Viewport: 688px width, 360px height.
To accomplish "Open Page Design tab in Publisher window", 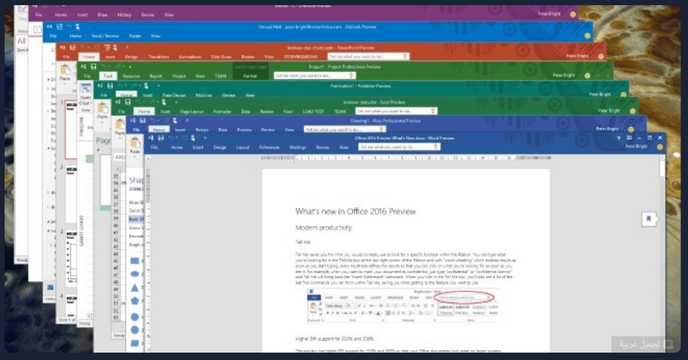I will tap(173, 95).
